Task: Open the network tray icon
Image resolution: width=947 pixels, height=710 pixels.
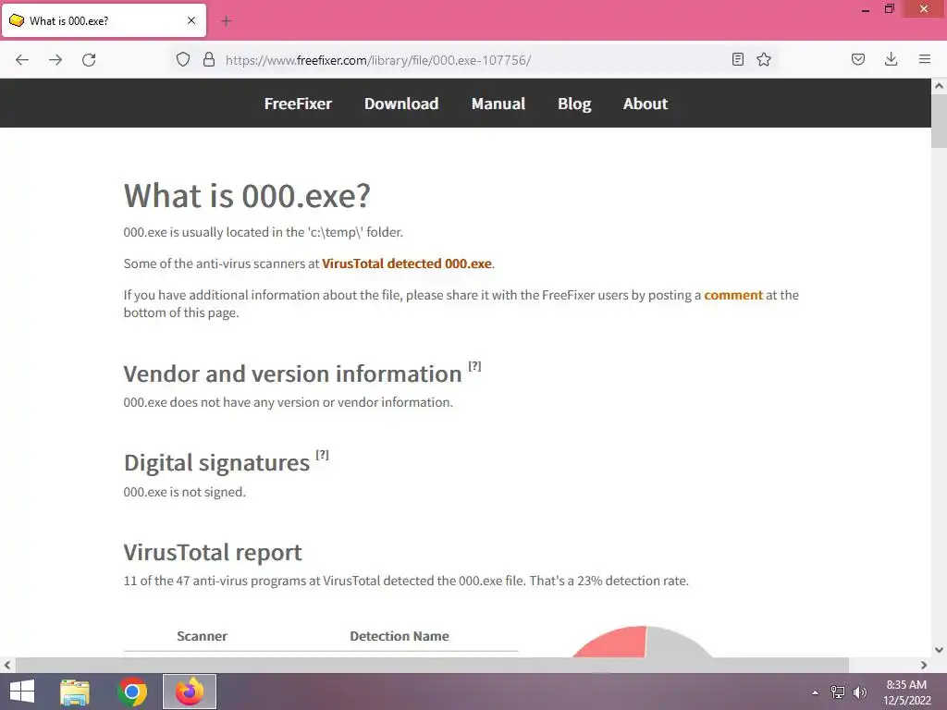Action: coord(838,692)
